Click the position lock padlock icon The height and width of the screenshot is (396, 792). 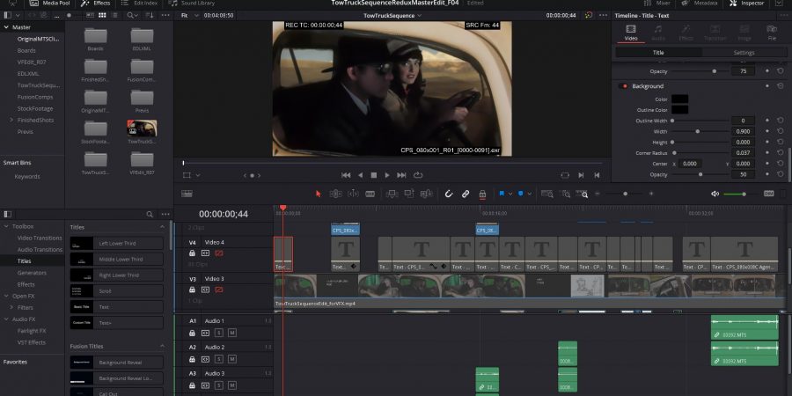[x=482, y=194]
